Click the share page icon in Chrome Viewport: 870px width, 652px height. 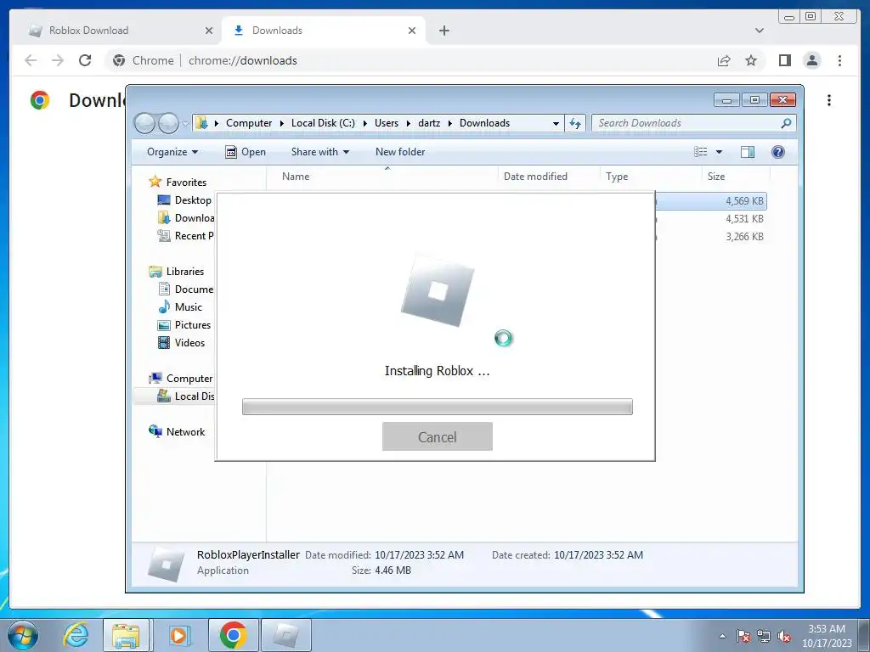click(724, 60)
